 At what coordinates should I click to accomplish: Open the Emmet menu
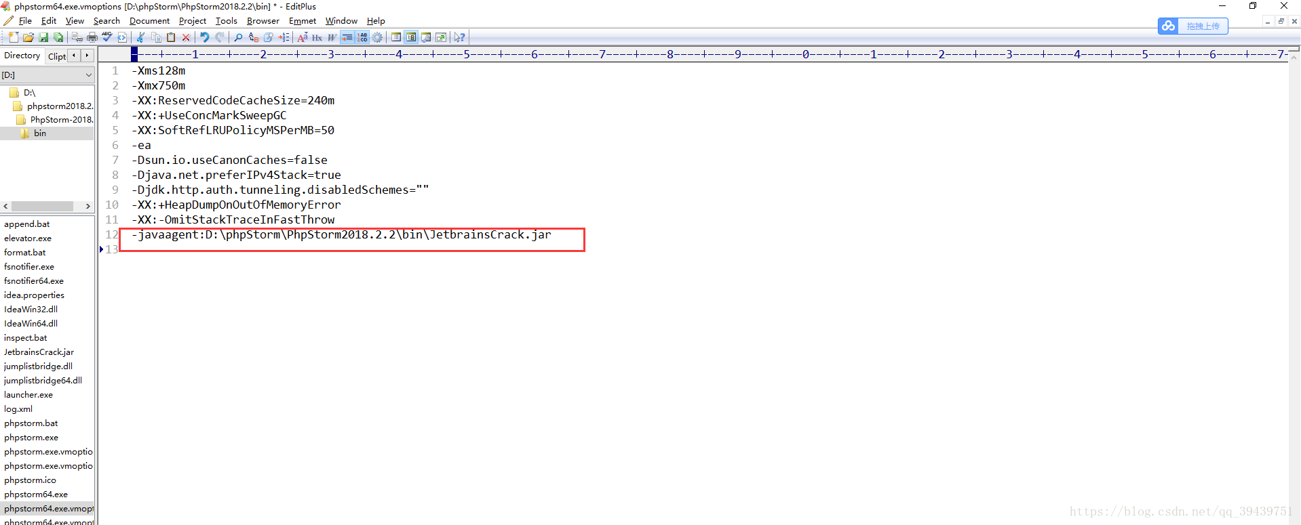[303, 21]
